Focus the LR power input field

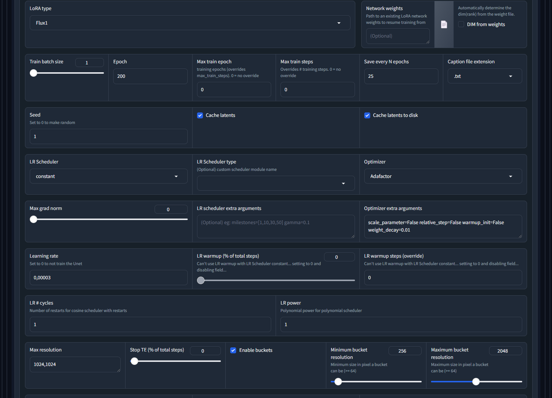coord(401,325)
